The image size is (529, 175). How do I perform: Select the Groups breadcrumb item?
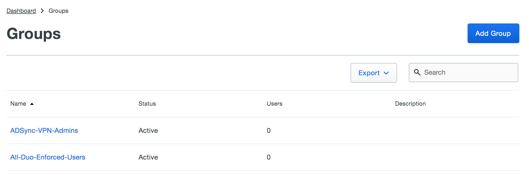tap(58, 11)
